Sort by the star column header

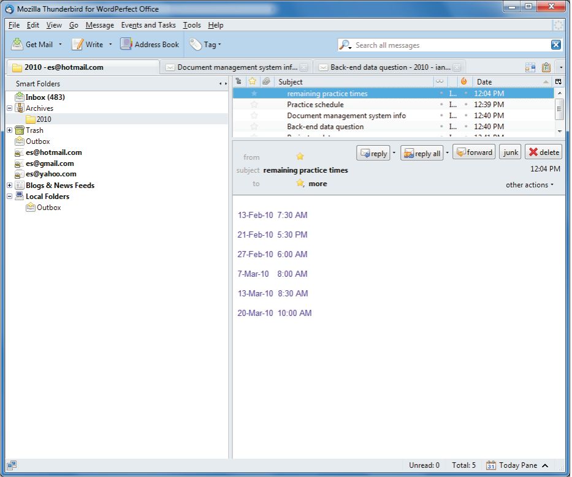pos(252,81)
